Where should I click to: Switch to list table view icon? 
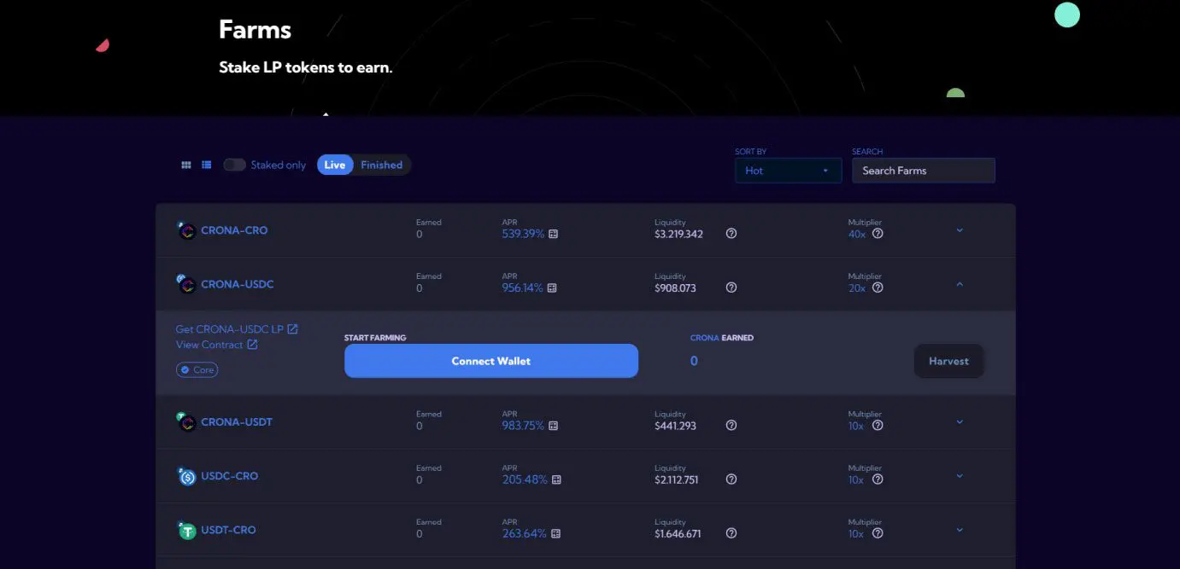coord(206,165)
